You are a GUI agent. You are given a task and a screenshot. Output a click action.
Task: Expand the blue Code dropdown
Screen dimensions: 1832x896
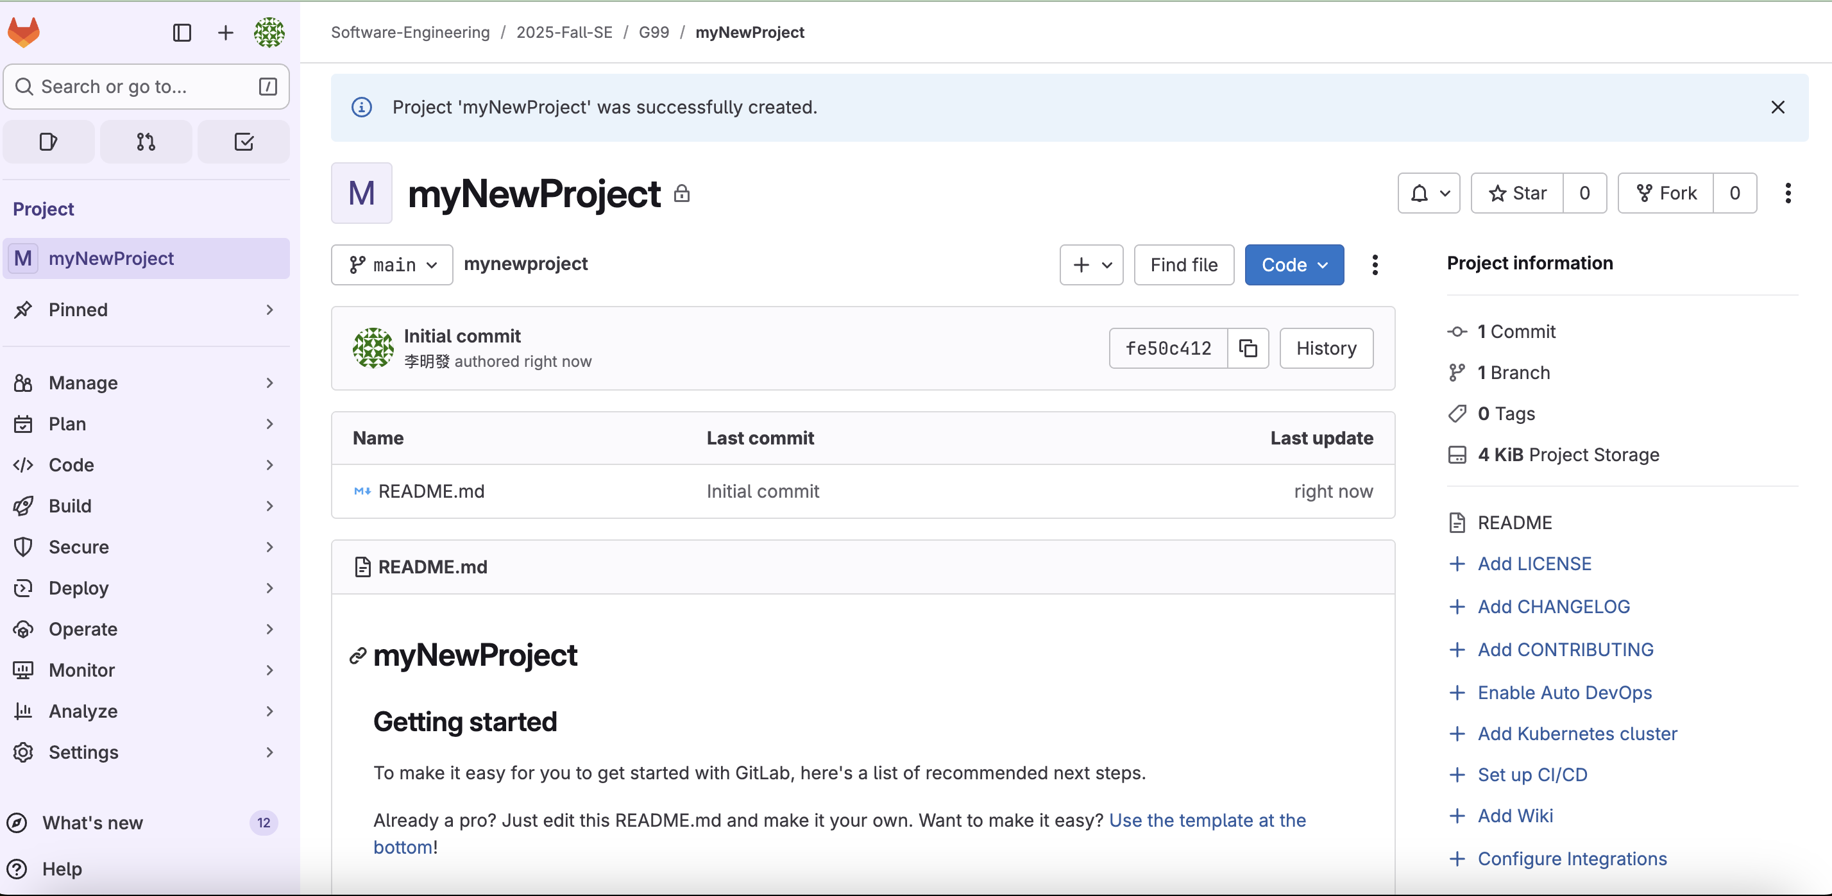(x=1294, y=264)
